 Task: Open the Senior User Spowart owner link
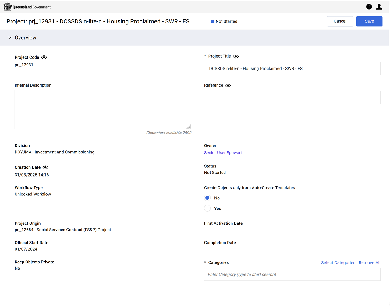point(223,153)
